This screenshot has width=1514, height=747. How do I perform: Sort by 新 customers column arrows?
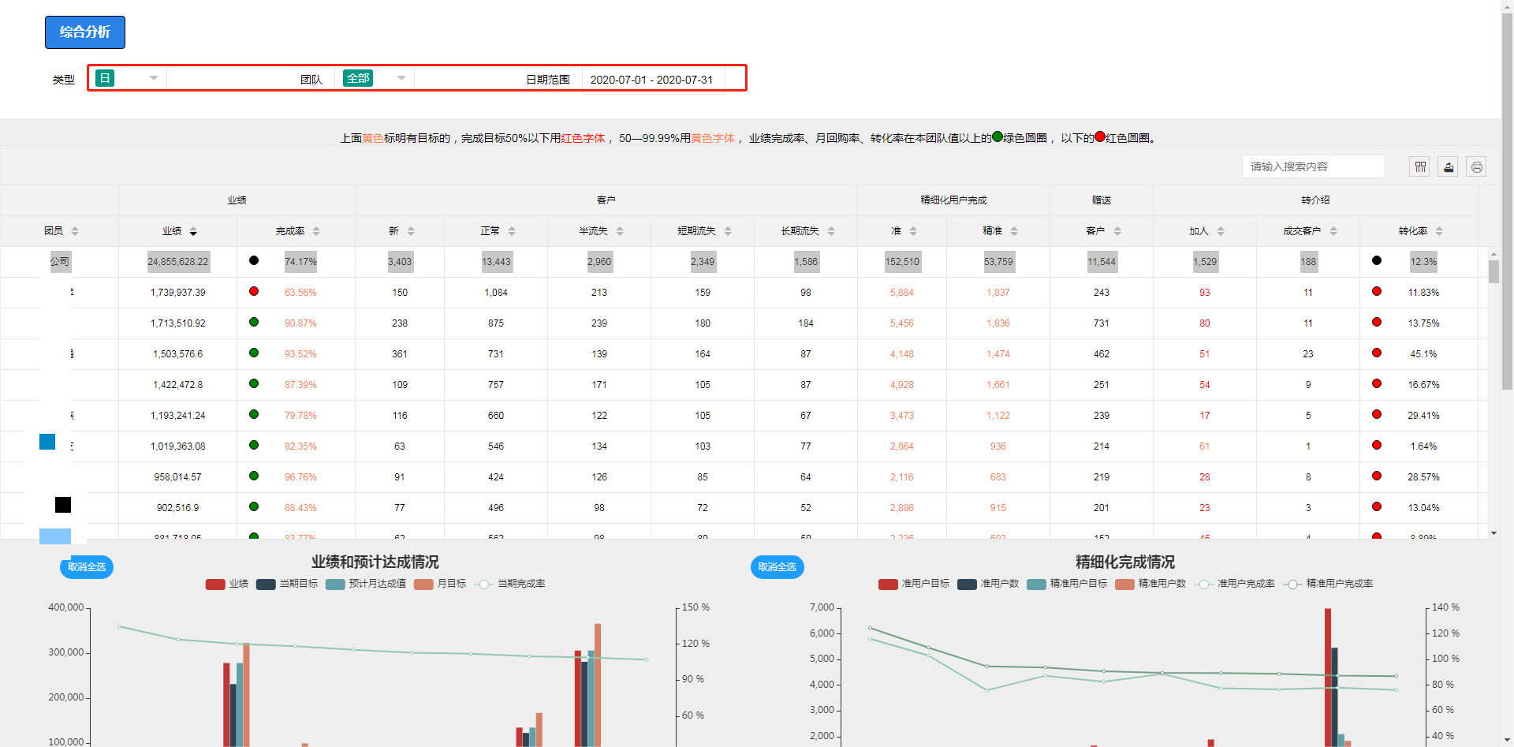tap(411, 231)
